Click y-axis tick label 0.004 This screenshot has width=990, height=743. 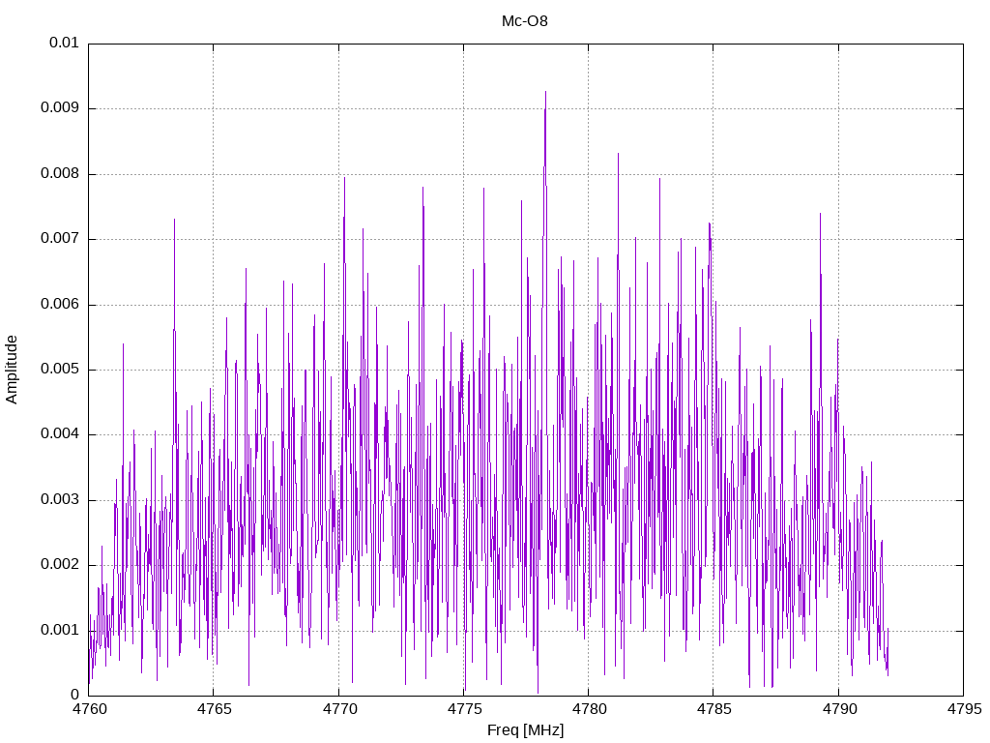click(60, 434)
